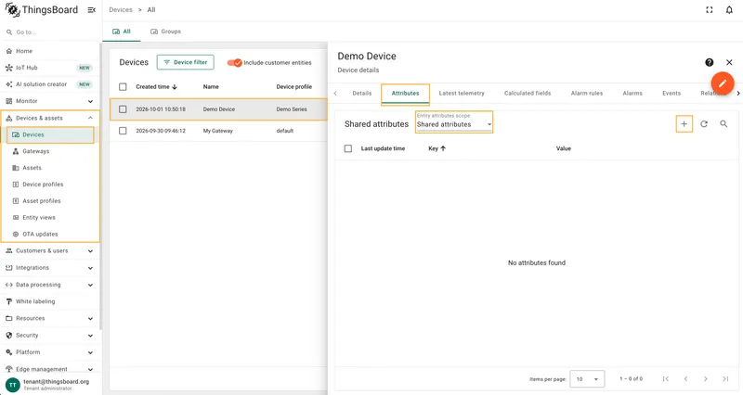
Task: Expand the Monitor menu
Action: pyautogui.click(x=51, y=101)
